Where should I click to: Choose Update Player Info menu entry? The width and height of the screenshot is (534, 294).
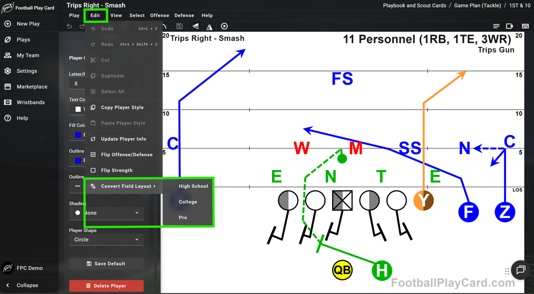coord(123,139)
